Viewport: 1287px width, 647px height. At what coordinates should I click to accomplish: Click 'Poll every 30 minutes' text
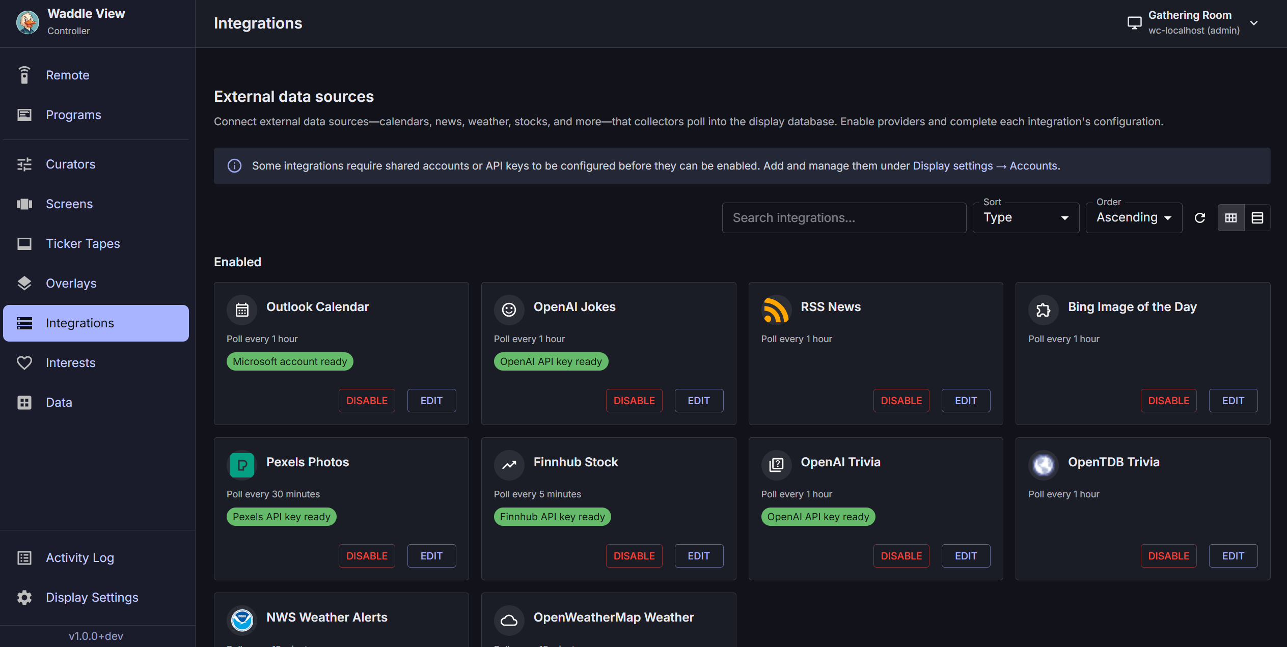click(x=273, y=494)
